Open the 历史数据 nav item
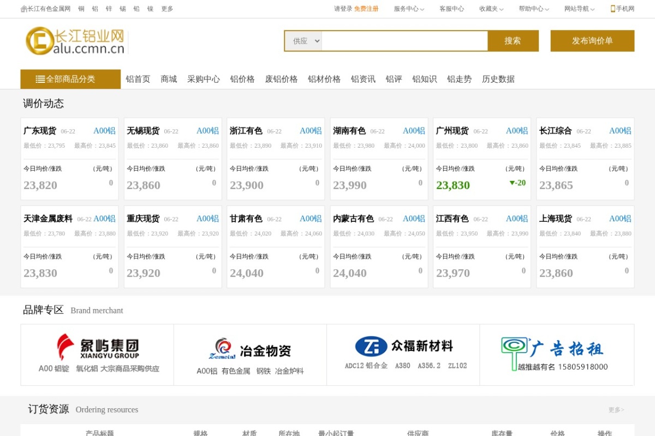This screenshot has width=655, height=436. pyautogui.click(x=498, y=79)
